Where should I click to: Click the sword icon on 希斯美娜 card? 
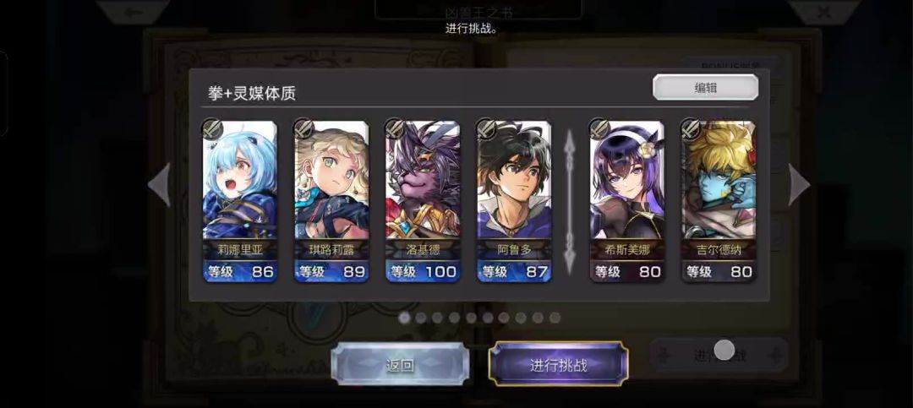point(599,128)
